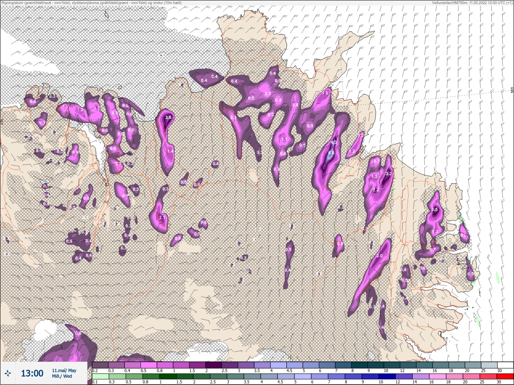514x385 pixels.
Task: Select darkest purple swatch right of 2 in upper legend
Action: (x=214, y=365)
